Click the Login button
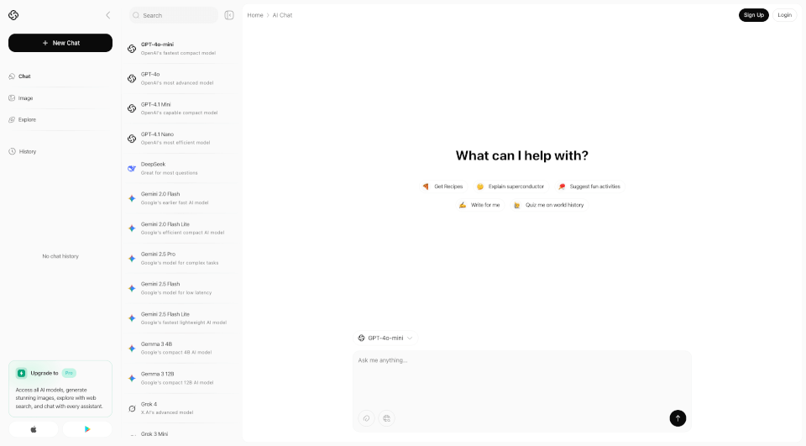The image size is (806, 446). pos(784,15)
